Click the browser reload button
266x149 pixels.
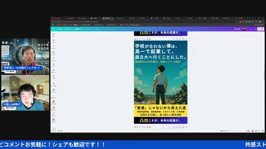tap(59, 22)
